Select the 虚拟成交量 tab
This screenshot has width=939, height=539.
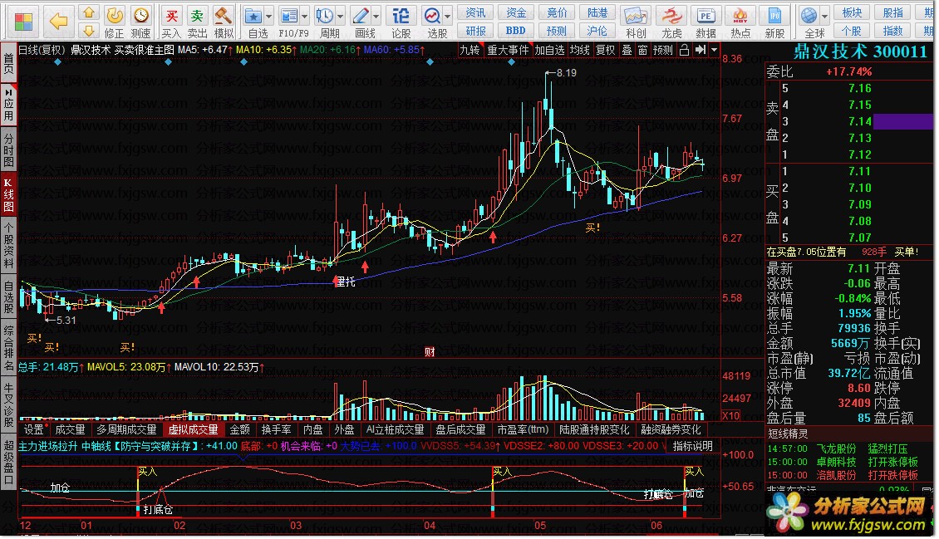click(193, 429)
